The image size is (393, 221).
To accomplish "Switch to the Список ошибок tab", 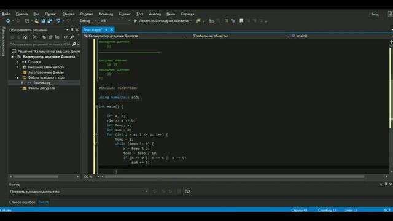I will (x=22, y=202).
